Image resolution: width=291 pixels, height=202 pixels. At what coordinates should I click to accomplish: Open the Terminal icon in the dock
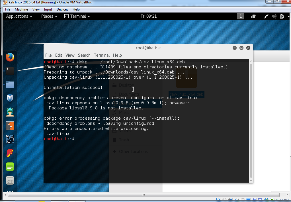point(10,71)
